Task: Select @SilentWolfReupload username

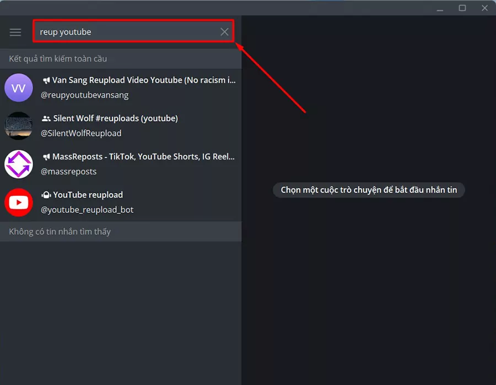Action: [81, 133]
